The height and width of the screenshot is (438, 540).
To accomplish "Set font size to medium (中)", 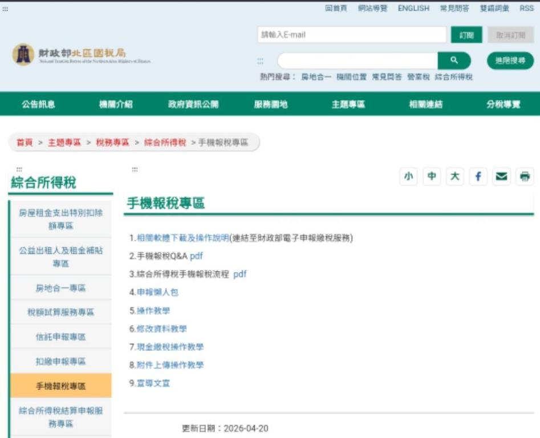I will 432,177.
